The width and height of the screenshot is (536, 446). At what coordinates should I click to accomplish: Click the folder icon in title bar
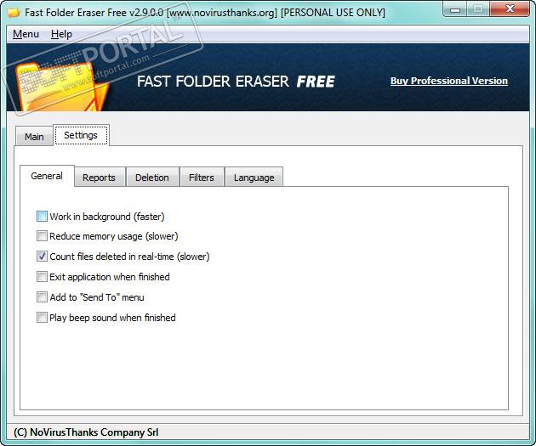[x=14, y=13]
